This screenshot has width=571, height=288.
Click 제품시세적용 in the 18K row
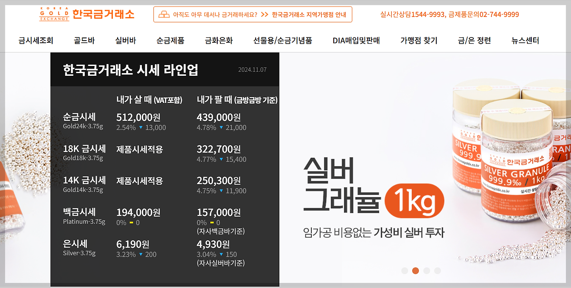pos(140,149)
